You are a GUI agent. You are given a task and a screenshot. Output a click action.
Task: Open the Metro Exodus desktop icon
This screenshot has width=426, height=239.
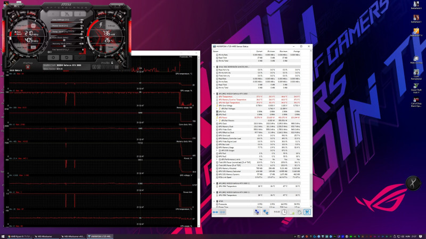click(x=416, y=60)
